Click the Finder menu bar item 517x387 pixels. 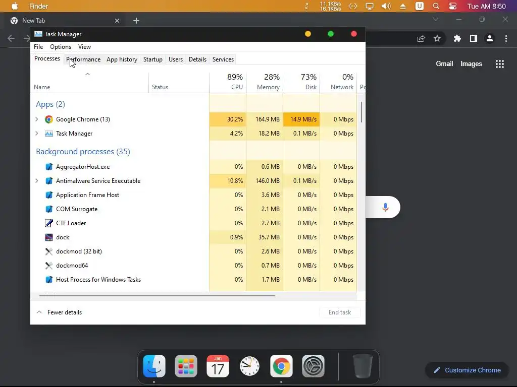pos(38,6)
